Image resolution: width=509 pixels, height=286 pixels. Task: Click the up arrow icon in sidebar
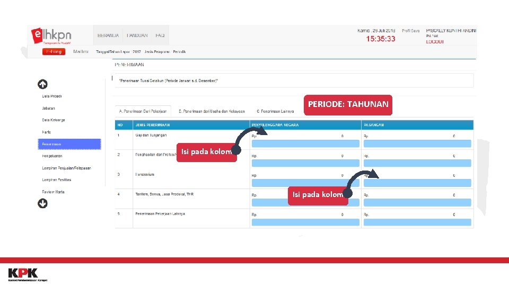[x=42, y=84]
